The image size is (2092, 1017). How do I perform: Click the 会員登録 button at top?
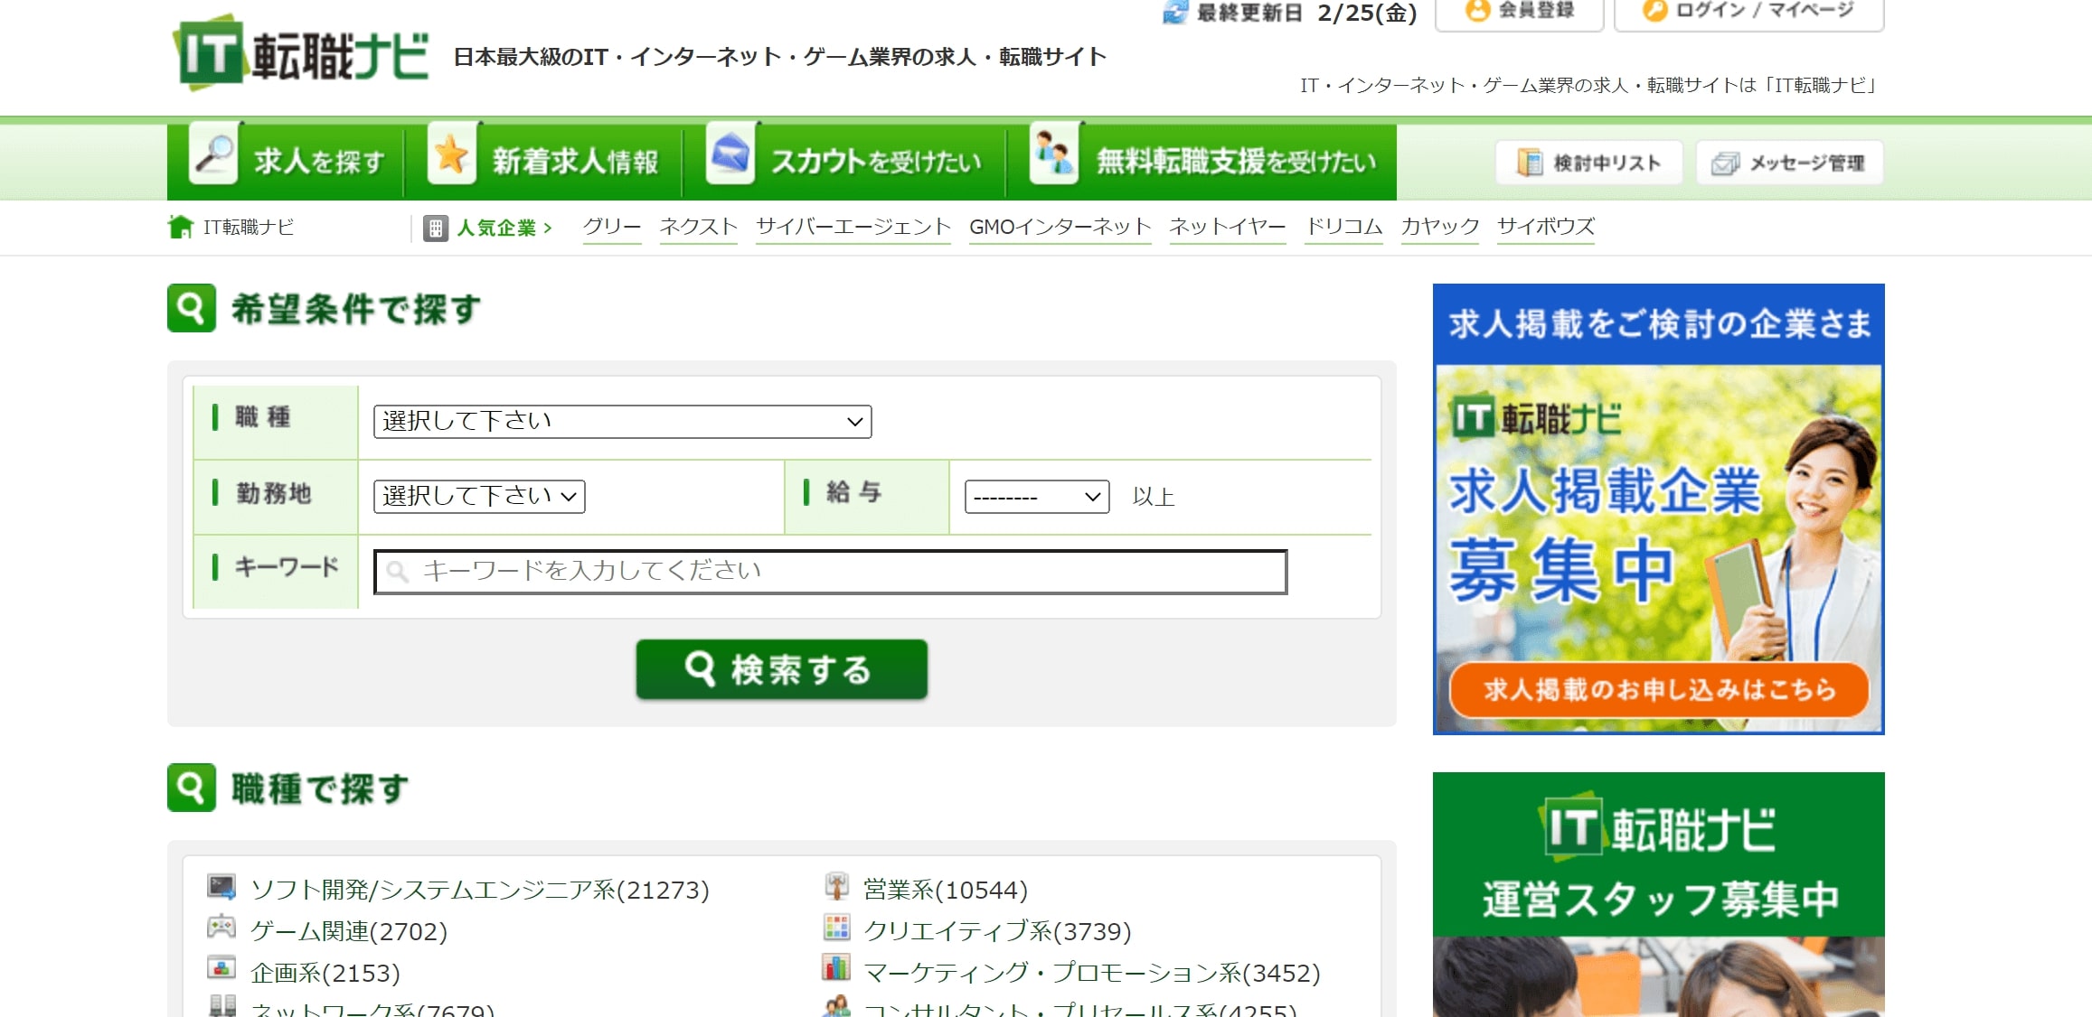click(x=1520, y=13)
